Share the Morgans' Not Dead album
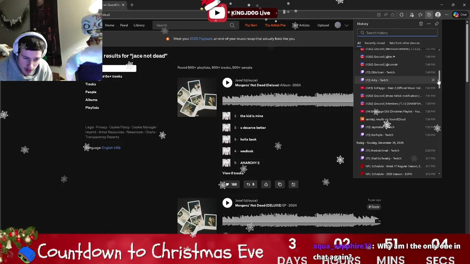Screen dimensions: 470x264 266,184
